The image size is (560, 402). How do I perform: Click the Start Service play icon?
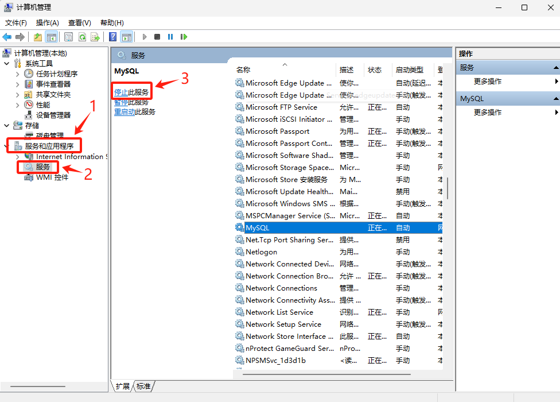(x=144, y=37)
